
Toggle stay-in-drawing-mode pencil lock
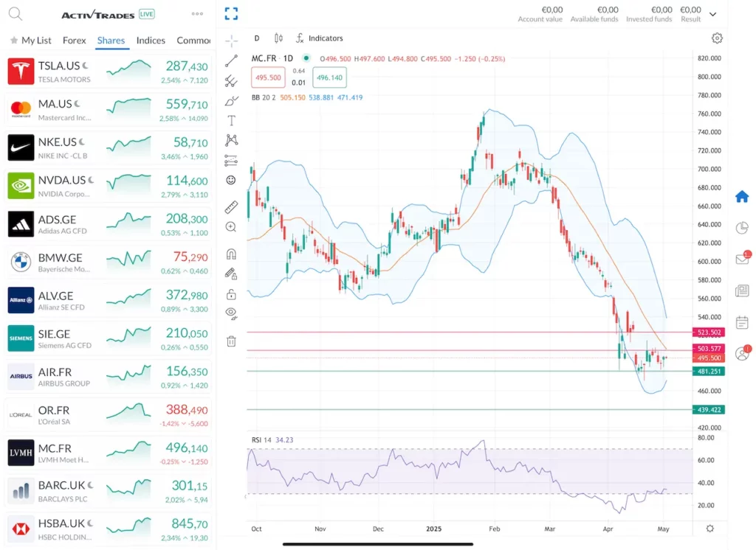pyautogui.click(x=231, y=274)
